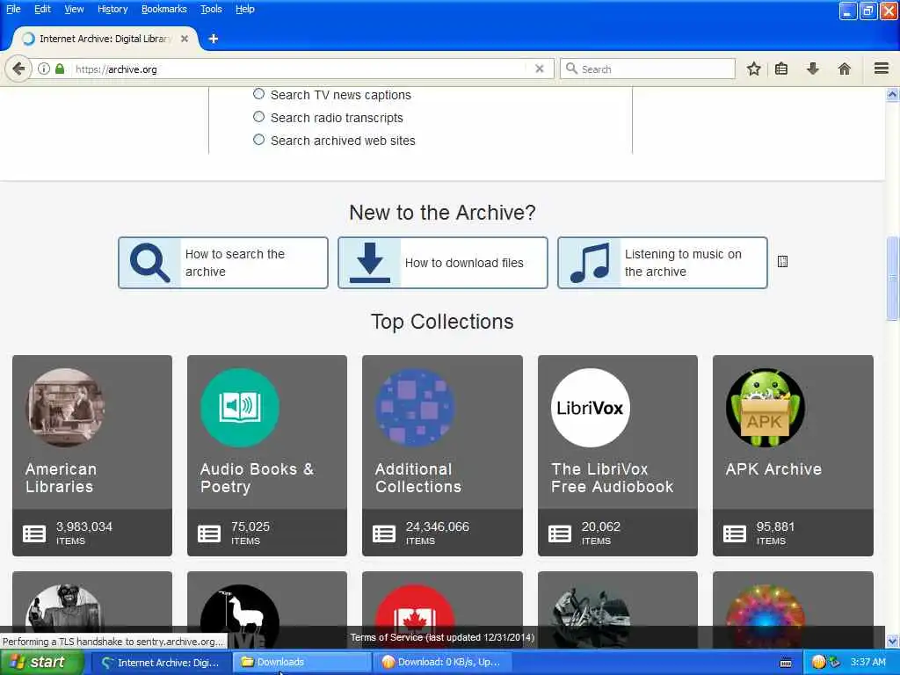Click the green padlock security icon

(x=60, y=69)
